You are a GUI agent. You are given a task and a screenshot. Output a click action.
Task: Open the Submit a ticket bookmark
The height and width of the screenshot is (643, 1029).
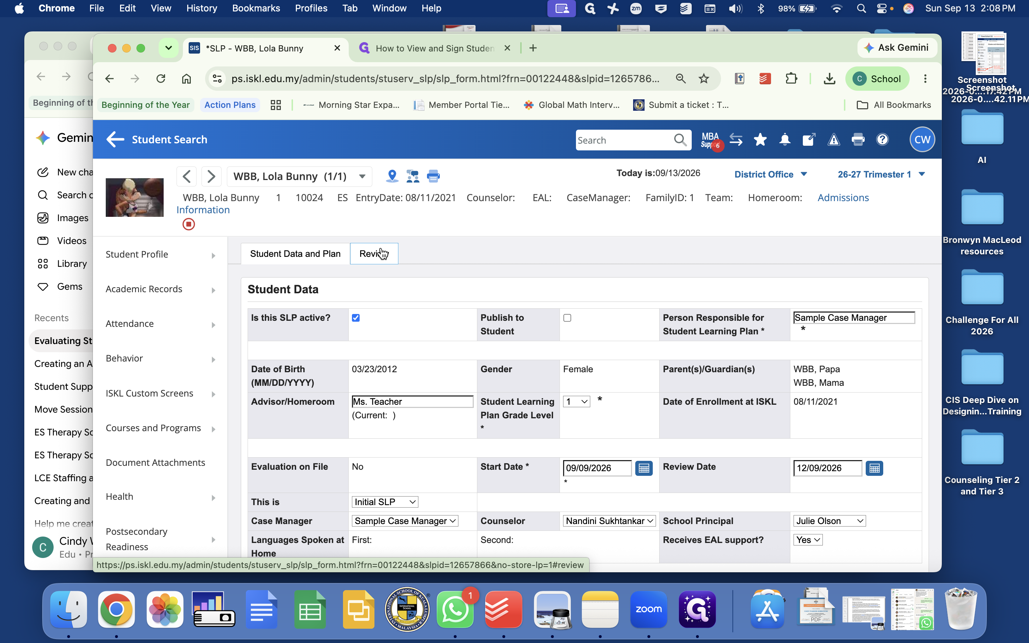click(x=681, y=105)
